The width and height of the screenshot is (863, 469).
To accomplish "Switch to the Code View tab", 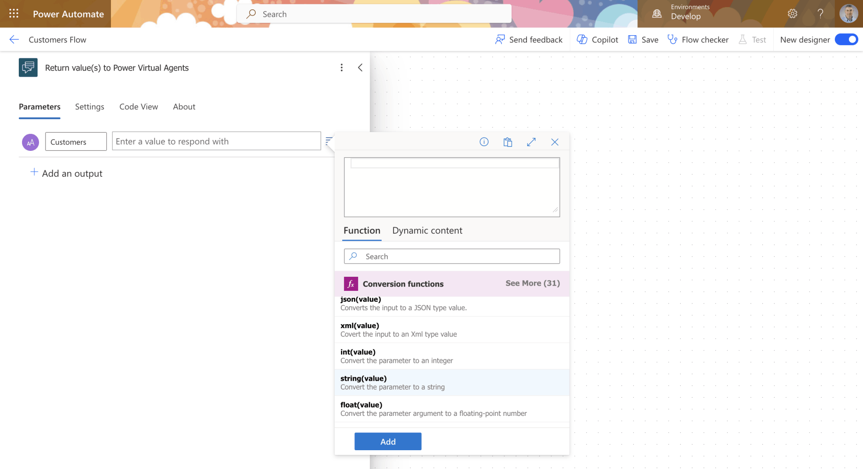I will click(x=139, y=107).
